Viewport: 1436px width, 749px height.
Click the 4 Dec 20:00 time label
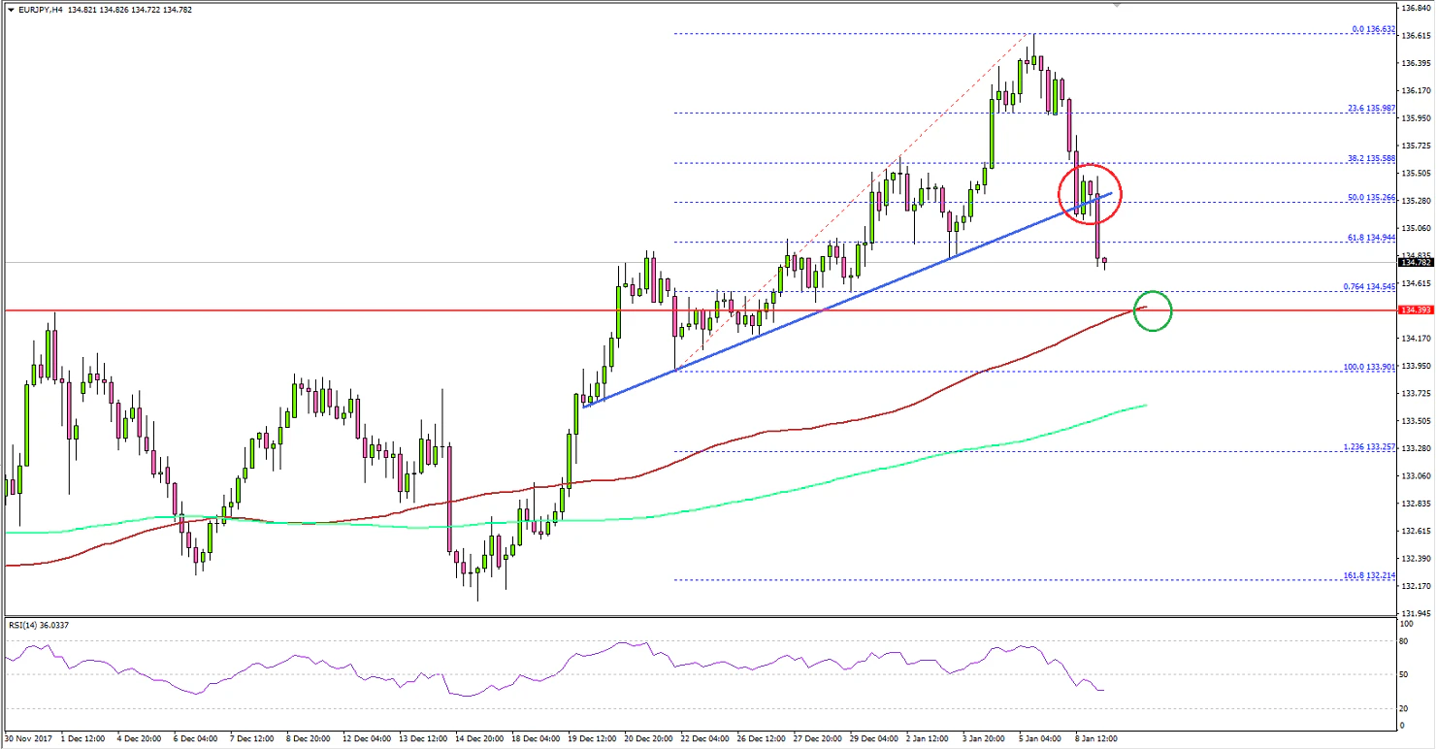(x=140, y=738)
